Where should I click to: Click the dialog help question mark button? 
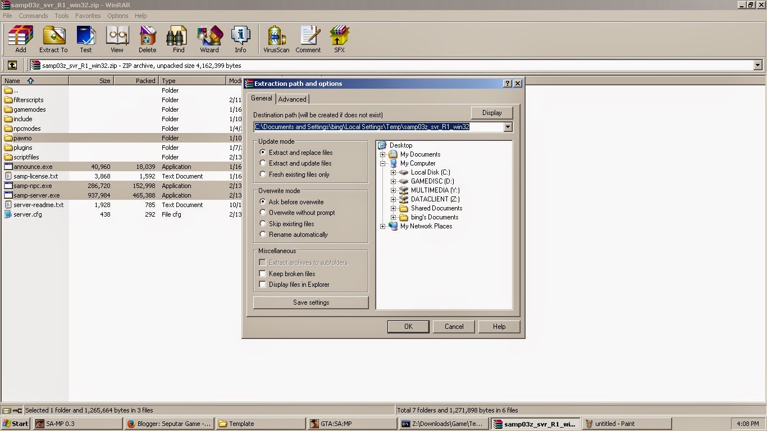tap(508, 83)
